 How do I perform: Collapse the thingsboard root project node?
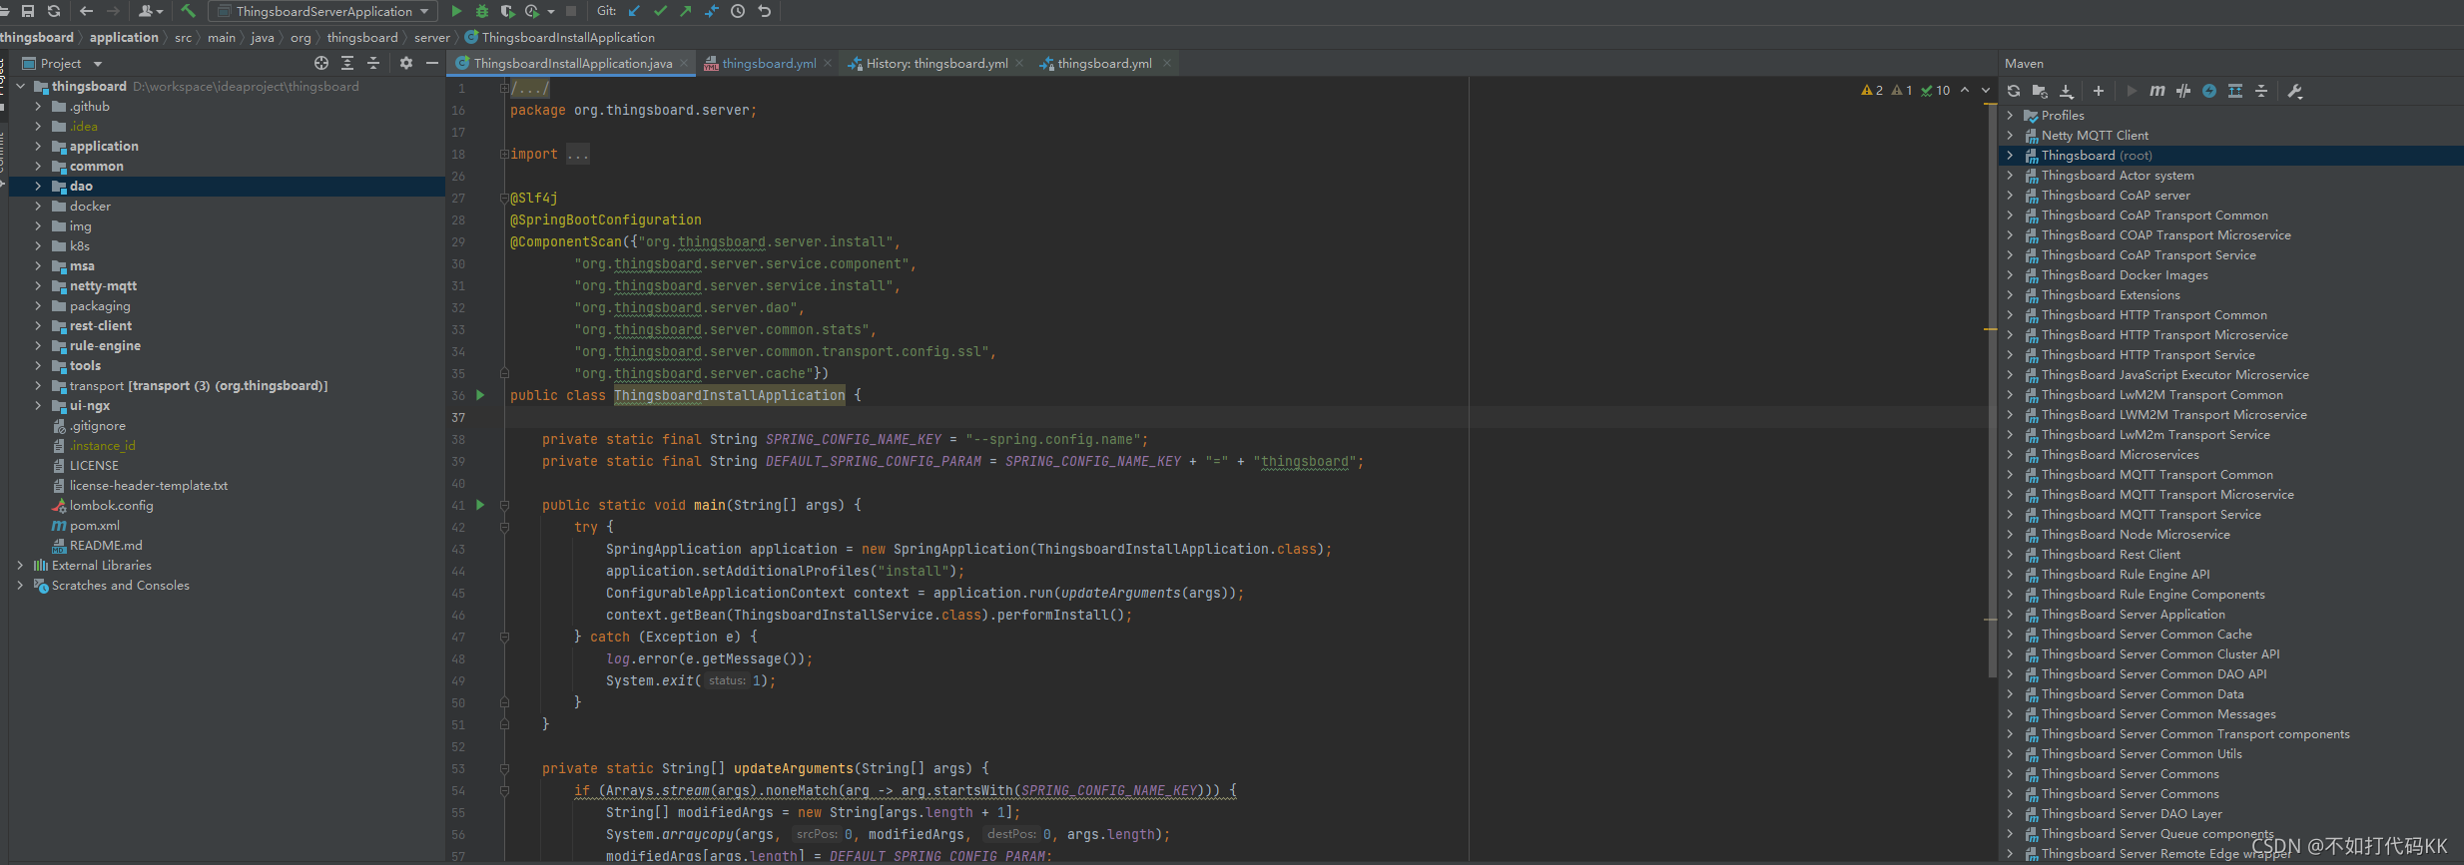(20, 86)
